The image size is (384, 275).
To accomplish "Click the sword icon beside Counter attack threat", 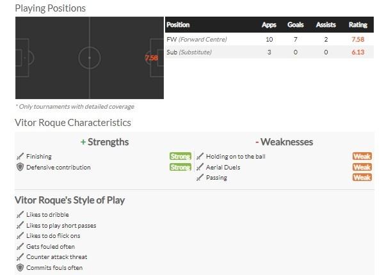I will 20,257.
